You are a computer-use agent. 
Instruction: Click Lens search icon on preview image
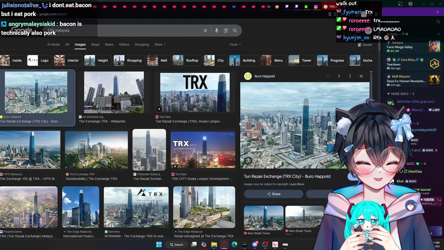point(248,161)
